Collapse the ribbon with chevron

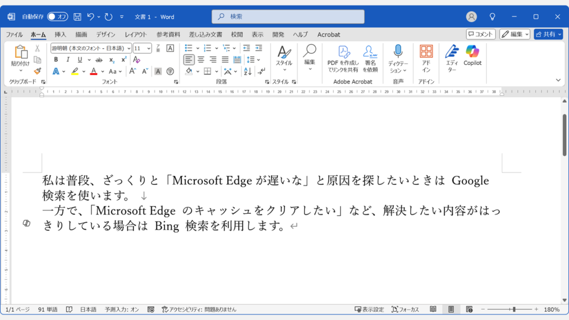(558, 80)
